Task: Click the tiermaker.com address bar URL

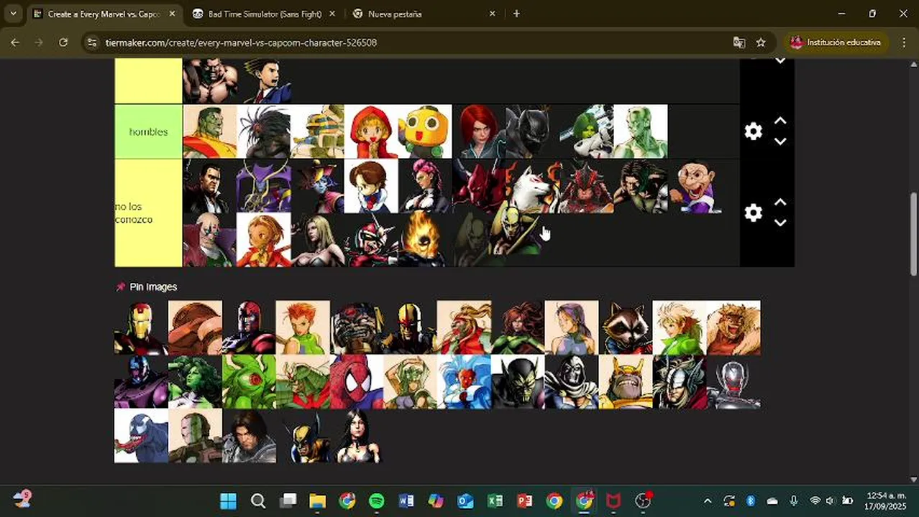Action: pyautogui.click(x=241, y=42)
